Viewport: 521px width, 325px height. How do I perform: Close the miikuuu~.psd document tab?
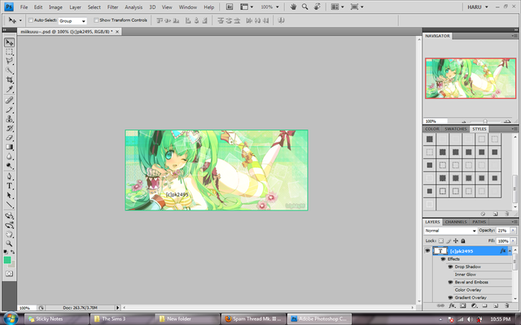pyautogui.click(x=117, y=32)
